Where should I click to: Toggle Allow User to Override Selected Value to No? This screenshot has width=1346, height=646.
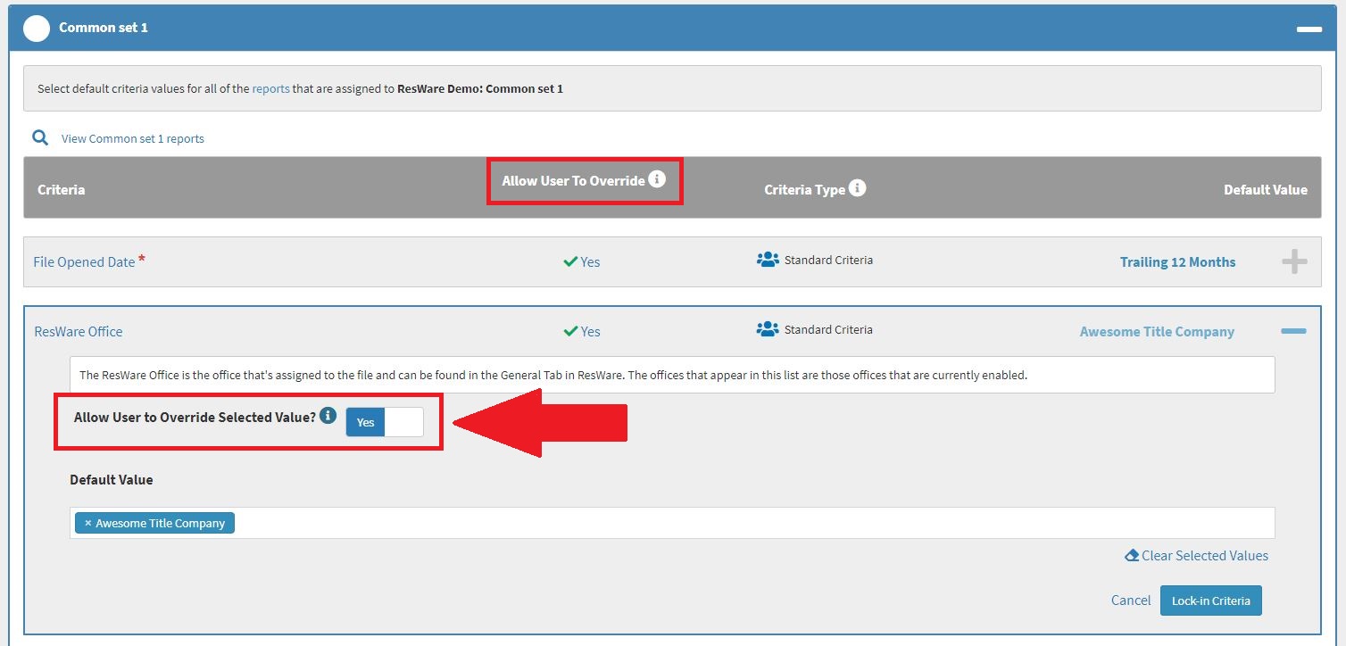pyautogui.click(x=403, y=421)
